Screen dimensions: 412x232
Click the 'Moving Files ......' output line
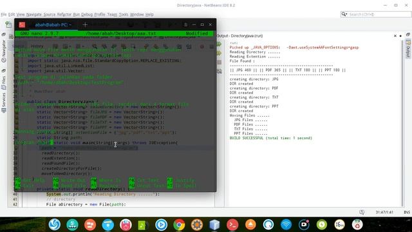point(250,115)
